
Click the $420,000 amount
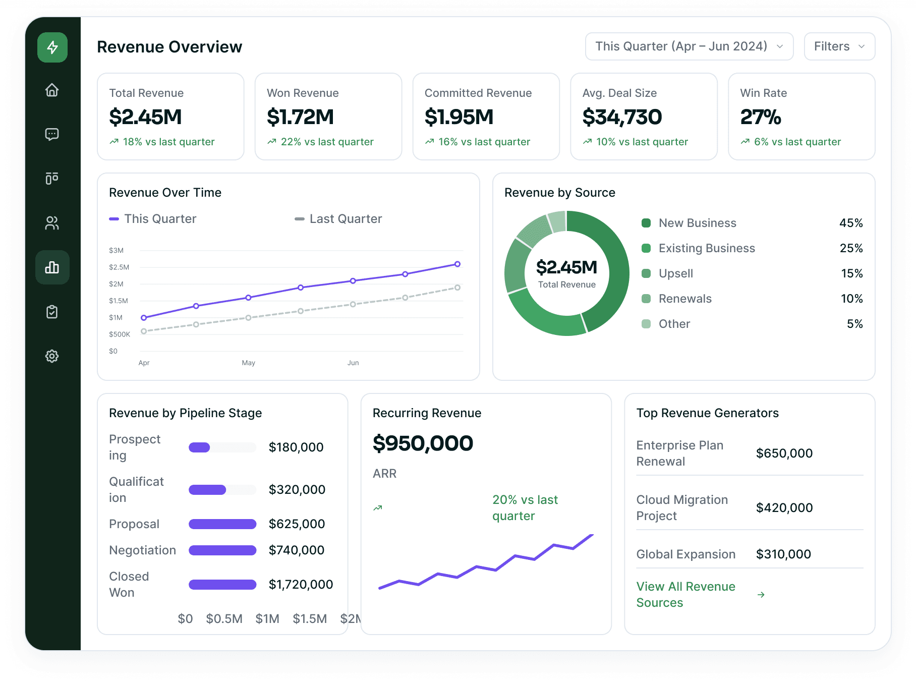coord(784,508)
